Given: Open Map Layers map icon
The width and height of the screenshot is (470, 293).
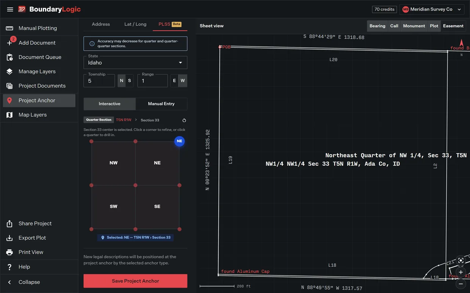Looking at the screenshot, I should pyautogui.click(x=9, y=115).
